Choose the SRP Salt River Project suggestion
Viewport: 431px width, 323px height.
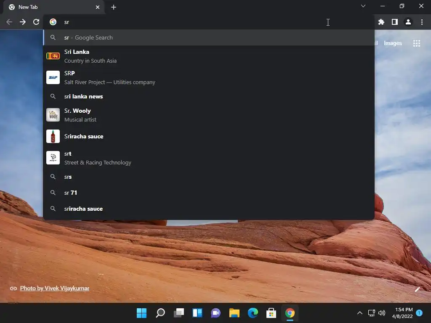click(209, 77)
